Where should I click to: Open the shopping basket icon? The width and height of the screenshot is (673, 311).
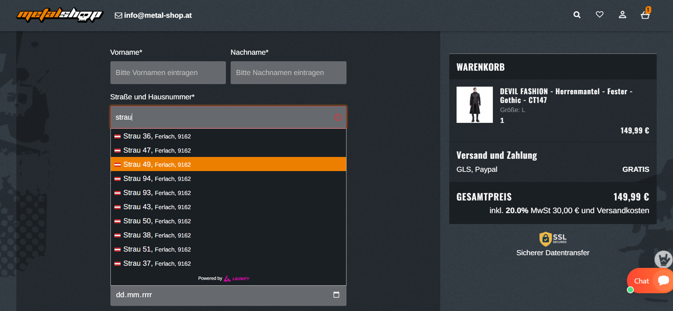645,14
